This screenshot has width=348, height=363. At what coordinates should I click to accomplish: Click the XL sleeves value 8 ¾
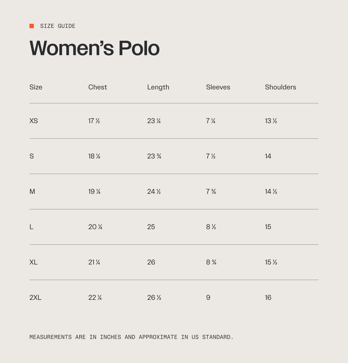(211, 262)
